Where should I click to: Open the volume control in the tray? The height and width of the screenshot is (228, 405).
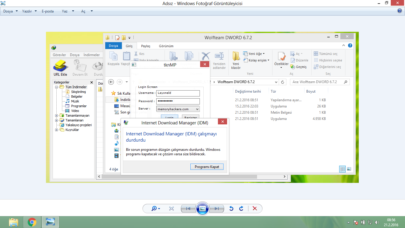(377, 222)
